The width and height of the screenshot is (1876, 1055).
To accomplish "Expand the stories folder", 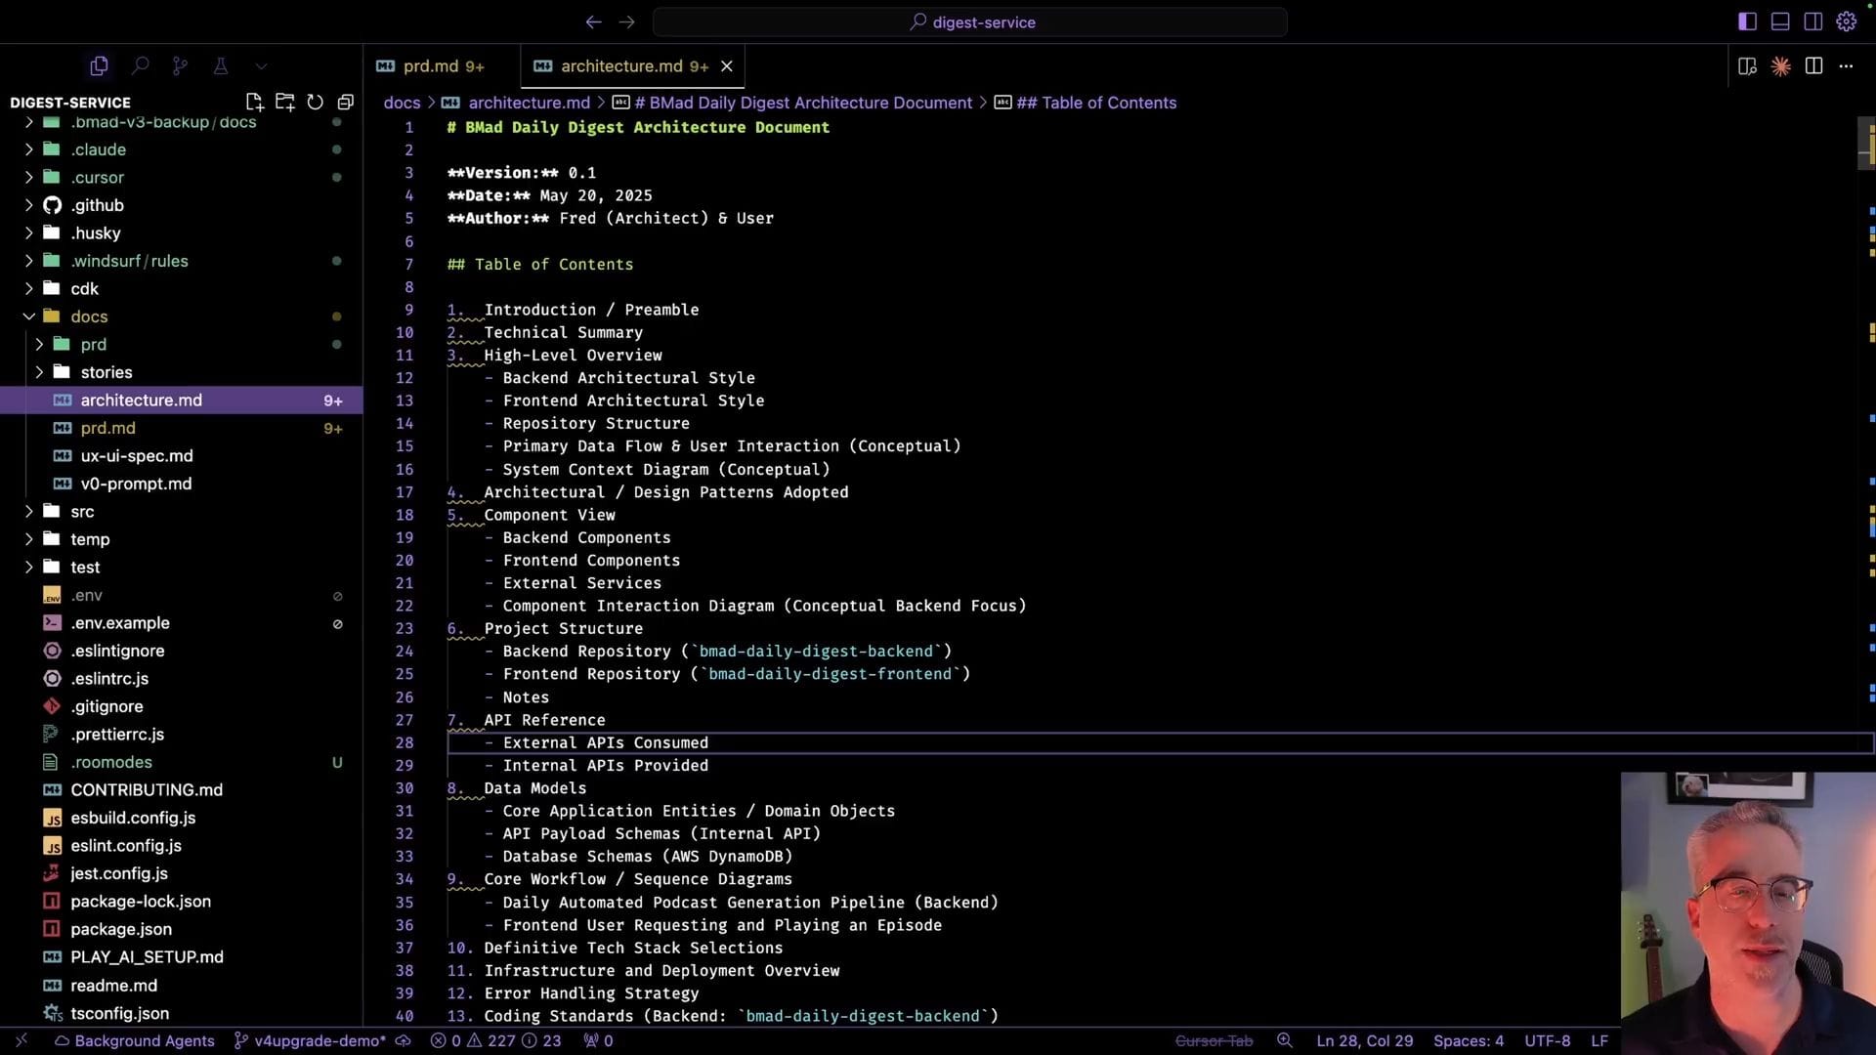I will coord(39,372).
